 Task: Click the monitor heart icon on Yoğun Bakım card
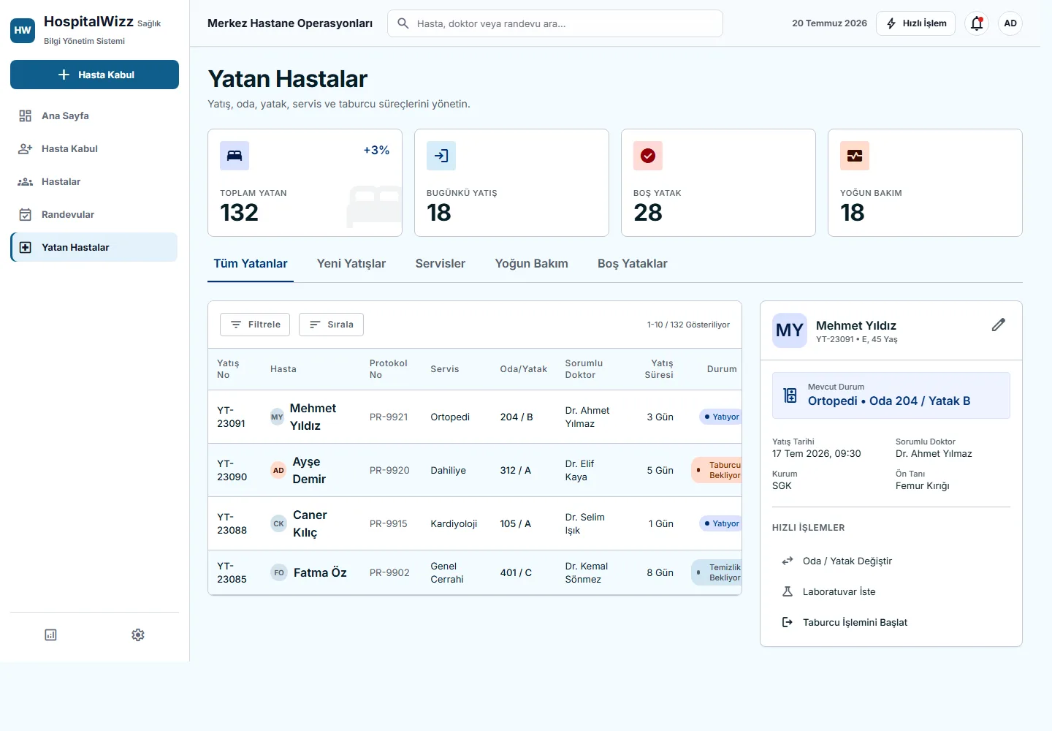pyautogui.click(x=855, y=156)
